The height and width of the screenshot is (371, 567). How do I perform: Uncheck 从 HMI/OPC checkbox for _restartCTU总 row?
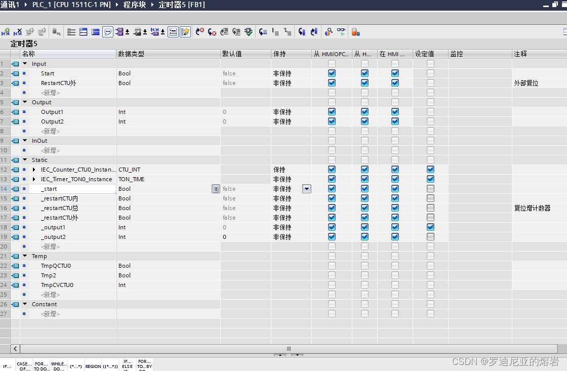coord(332,208)
